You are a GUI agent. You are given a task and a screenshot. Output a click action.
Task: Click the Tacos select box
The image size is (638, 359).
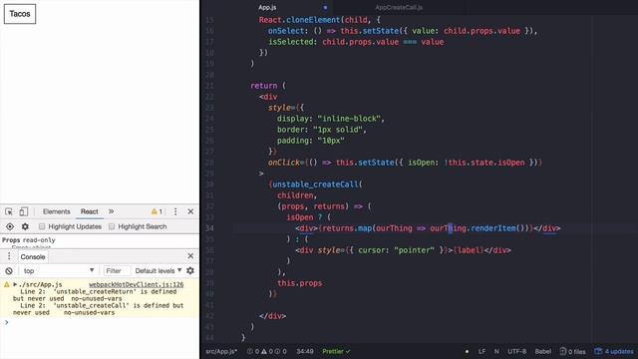[x=20, y=14]
